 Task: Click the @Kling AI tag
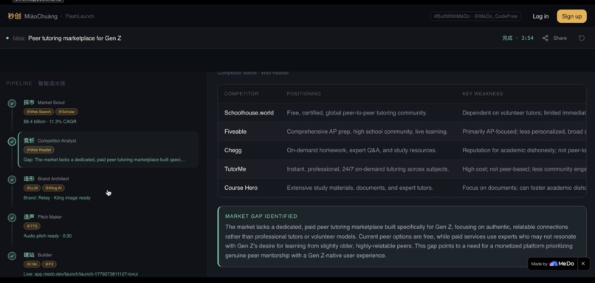coord(53,188)
